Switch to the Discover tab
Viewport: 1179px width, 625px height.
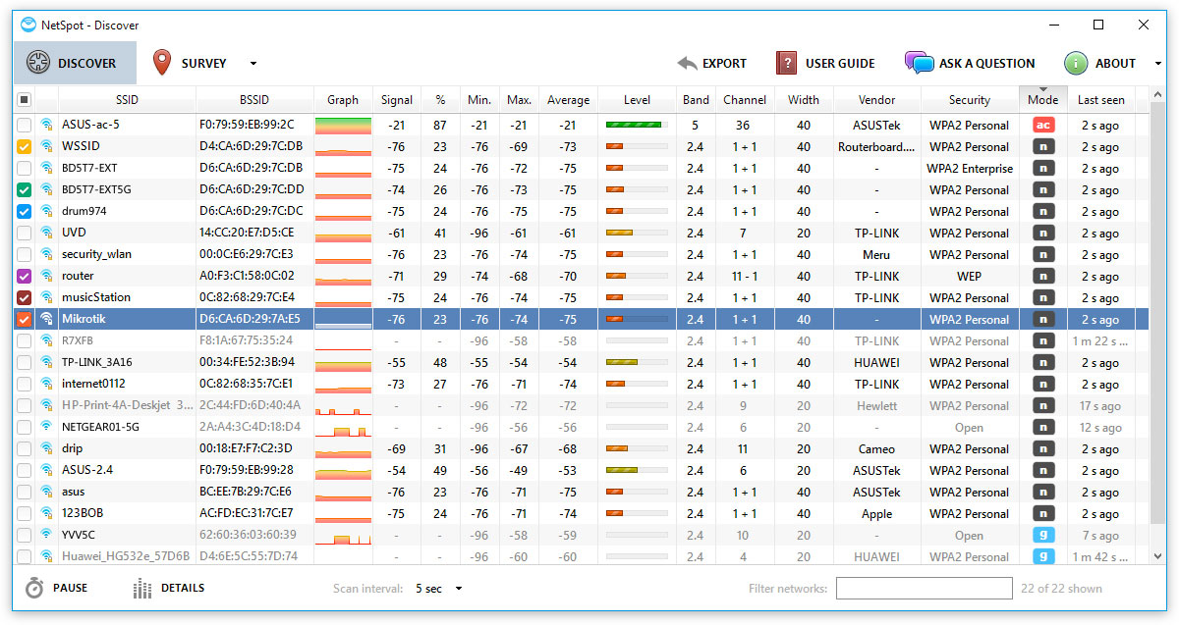tap(75, 64)
